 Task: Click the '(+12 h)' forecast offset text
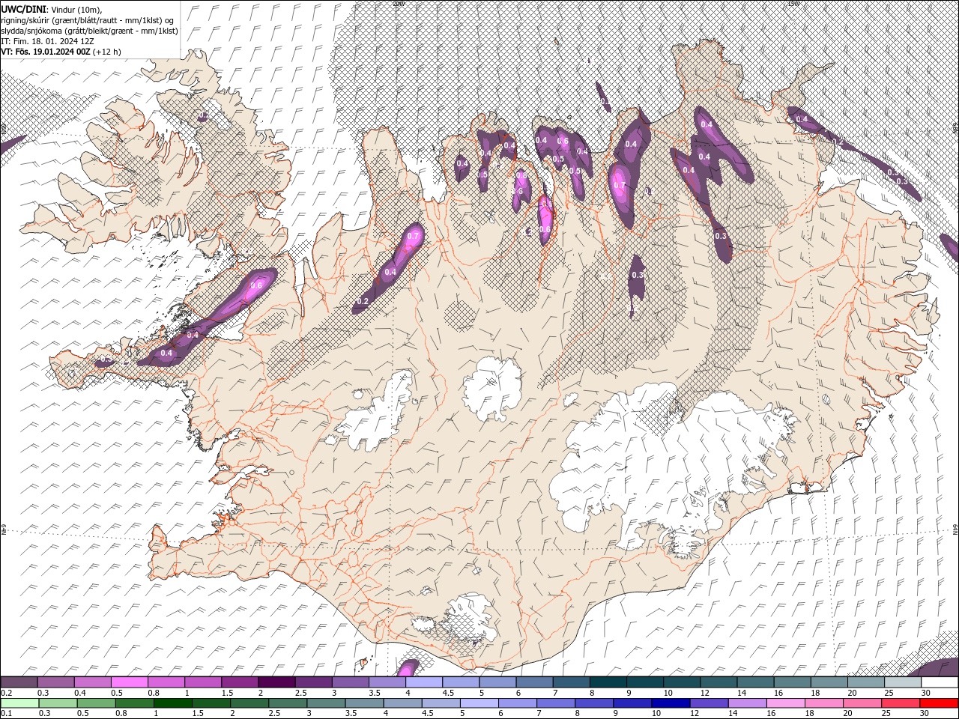[107, 52]
